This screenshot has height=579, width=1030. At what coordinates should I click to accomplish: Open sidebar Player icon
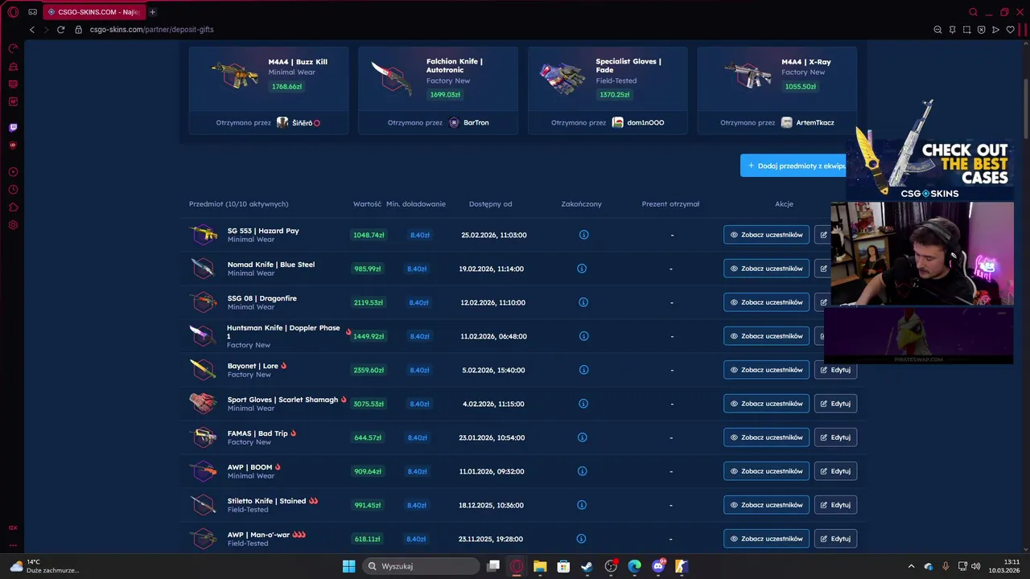point(13,172)
